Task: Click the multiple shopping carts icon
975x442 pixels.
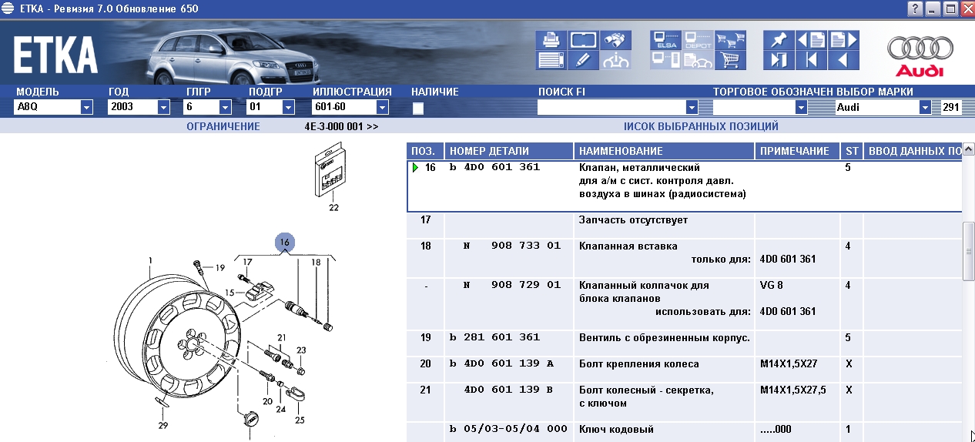Action: point(729,40)
